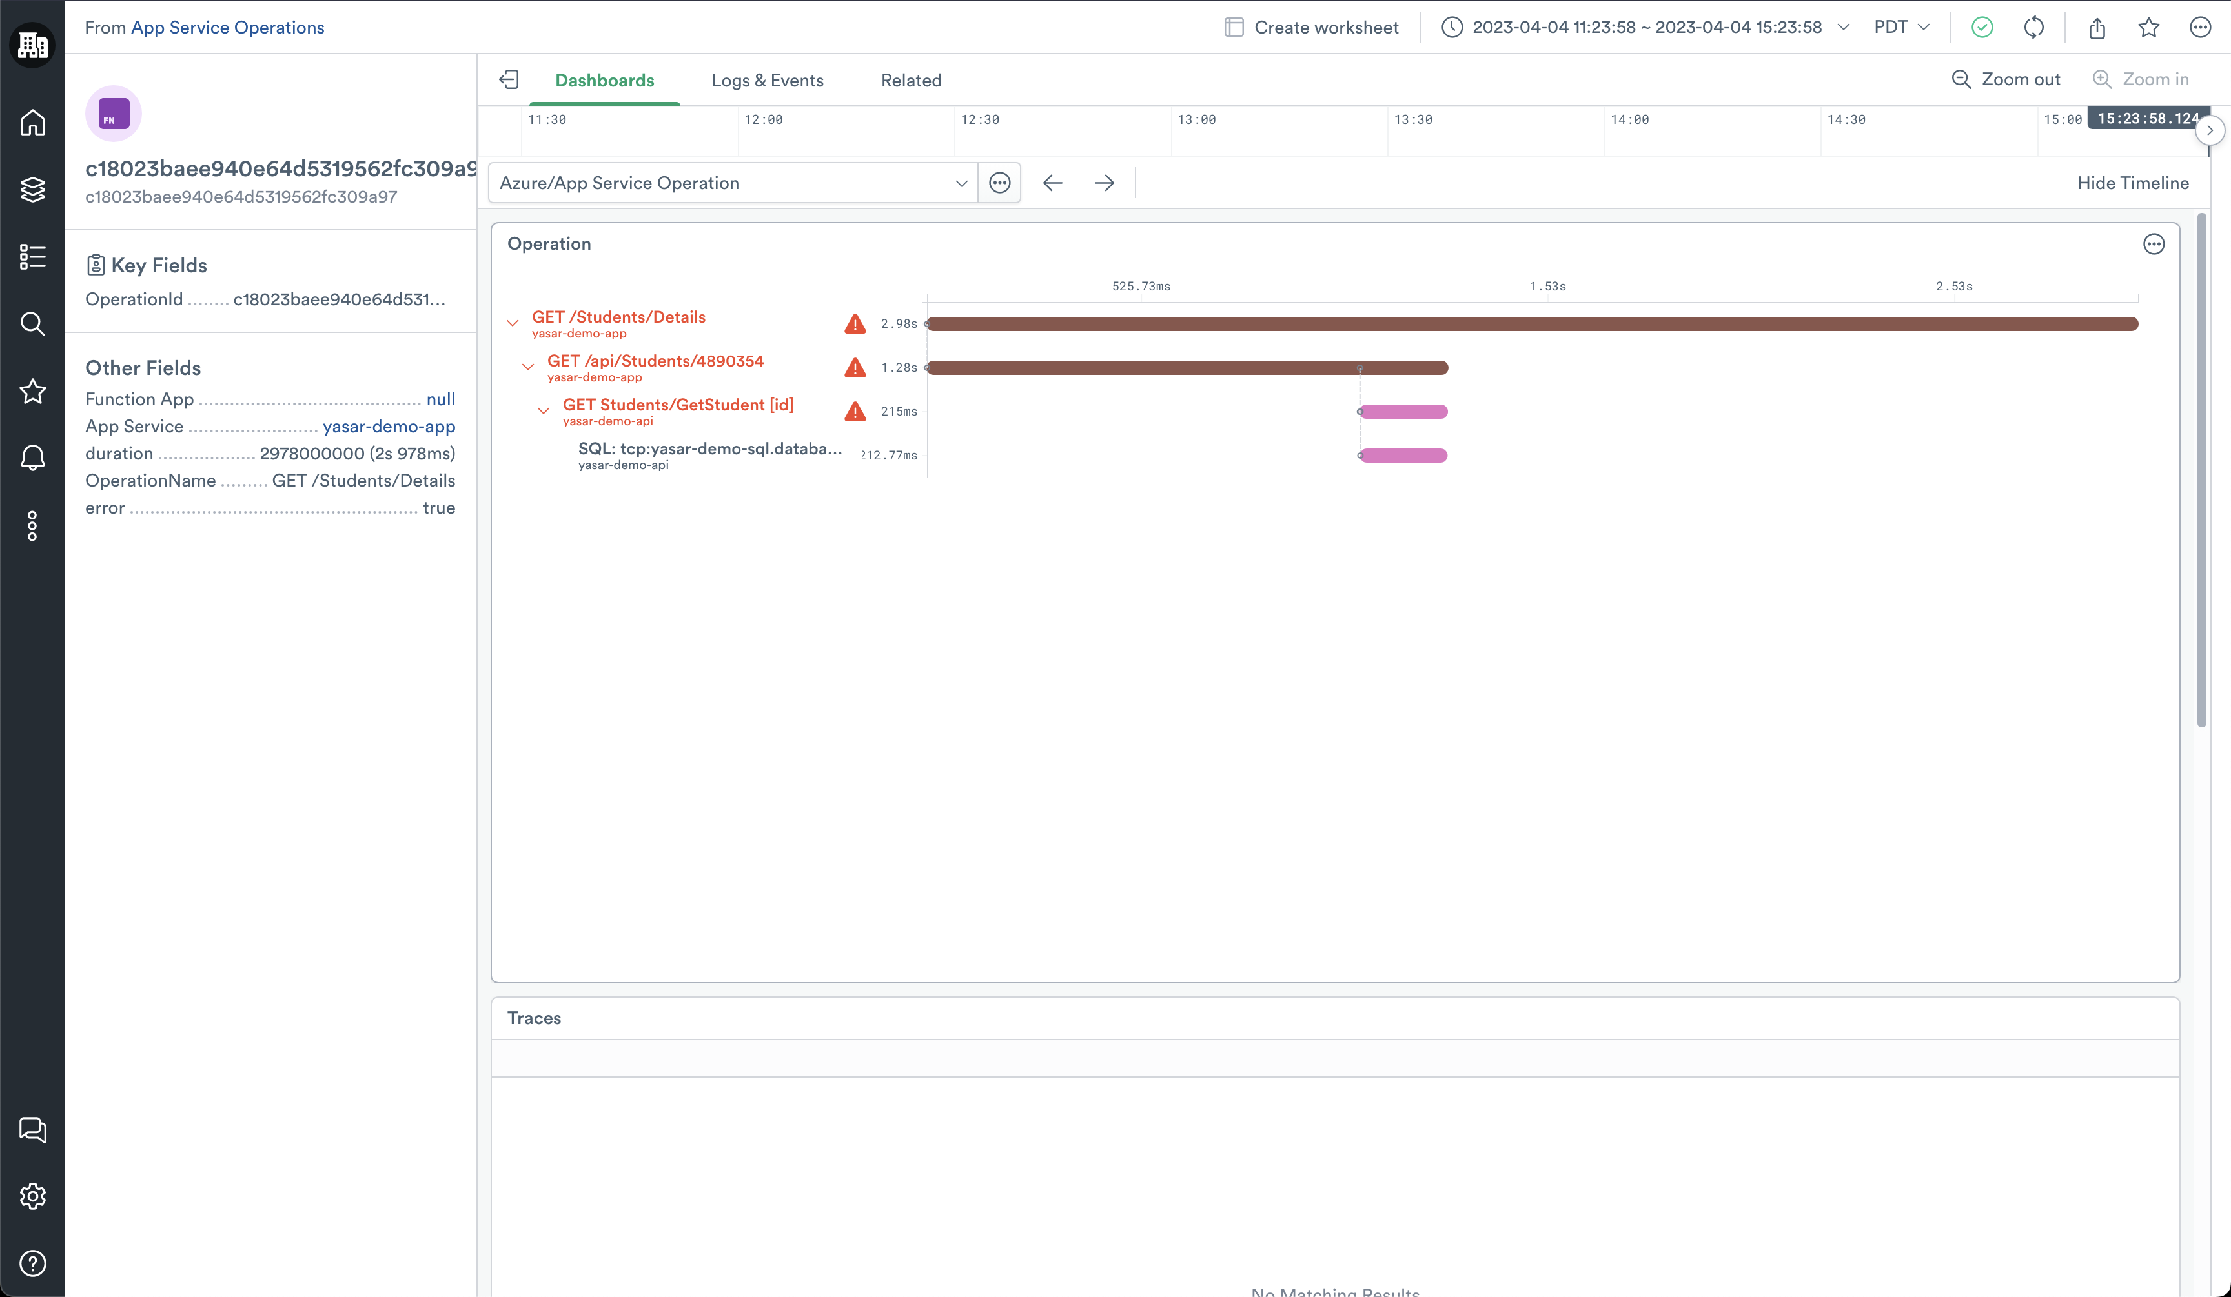Image resolution: width=2231 pixels, height=1297 pixels.
Task: Star this page as favorite in header
Action: click(2148, 28)
